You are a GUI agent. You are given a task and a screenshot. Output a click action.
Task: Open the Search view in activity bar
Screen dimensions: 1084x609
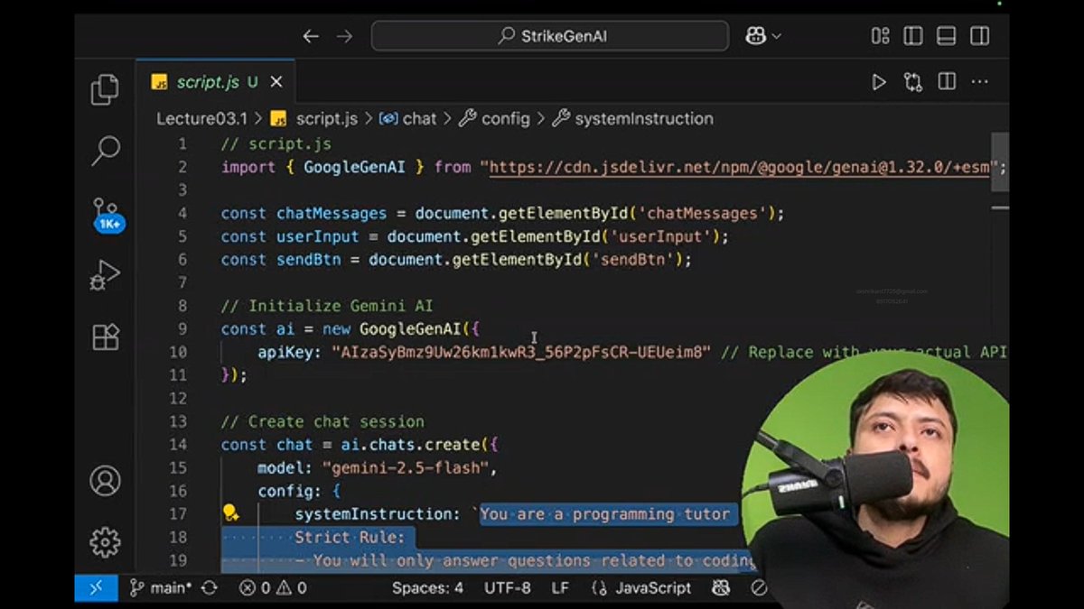pyautogui.click(x=106, y=151)
